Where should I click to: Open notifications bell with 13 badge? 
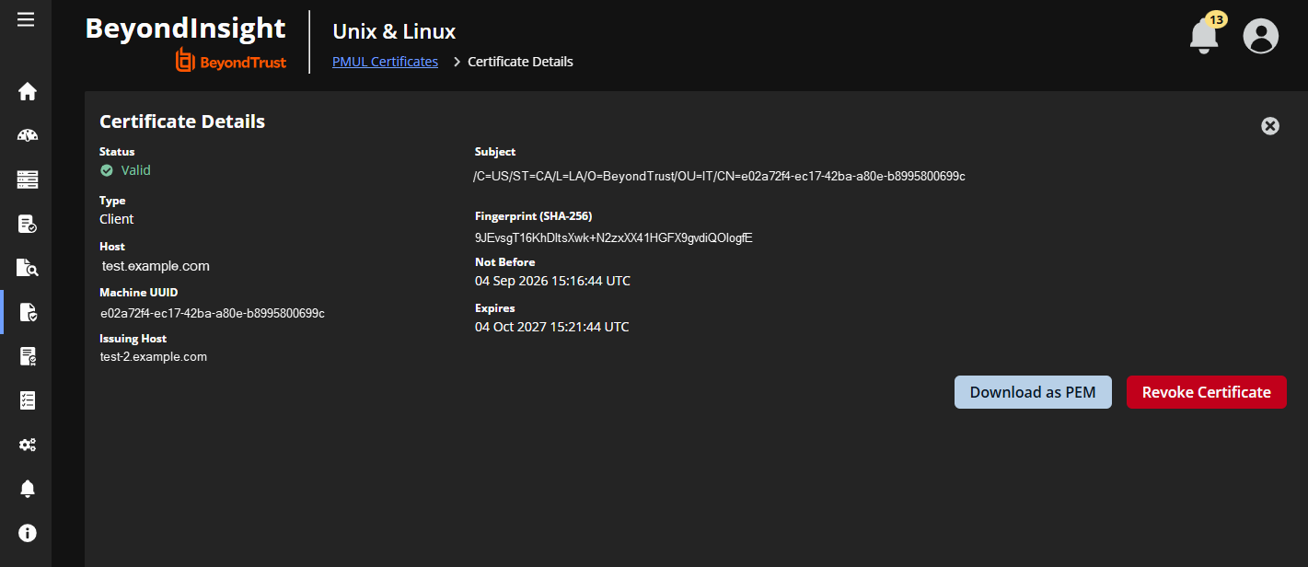click(x=1206, y=34)
